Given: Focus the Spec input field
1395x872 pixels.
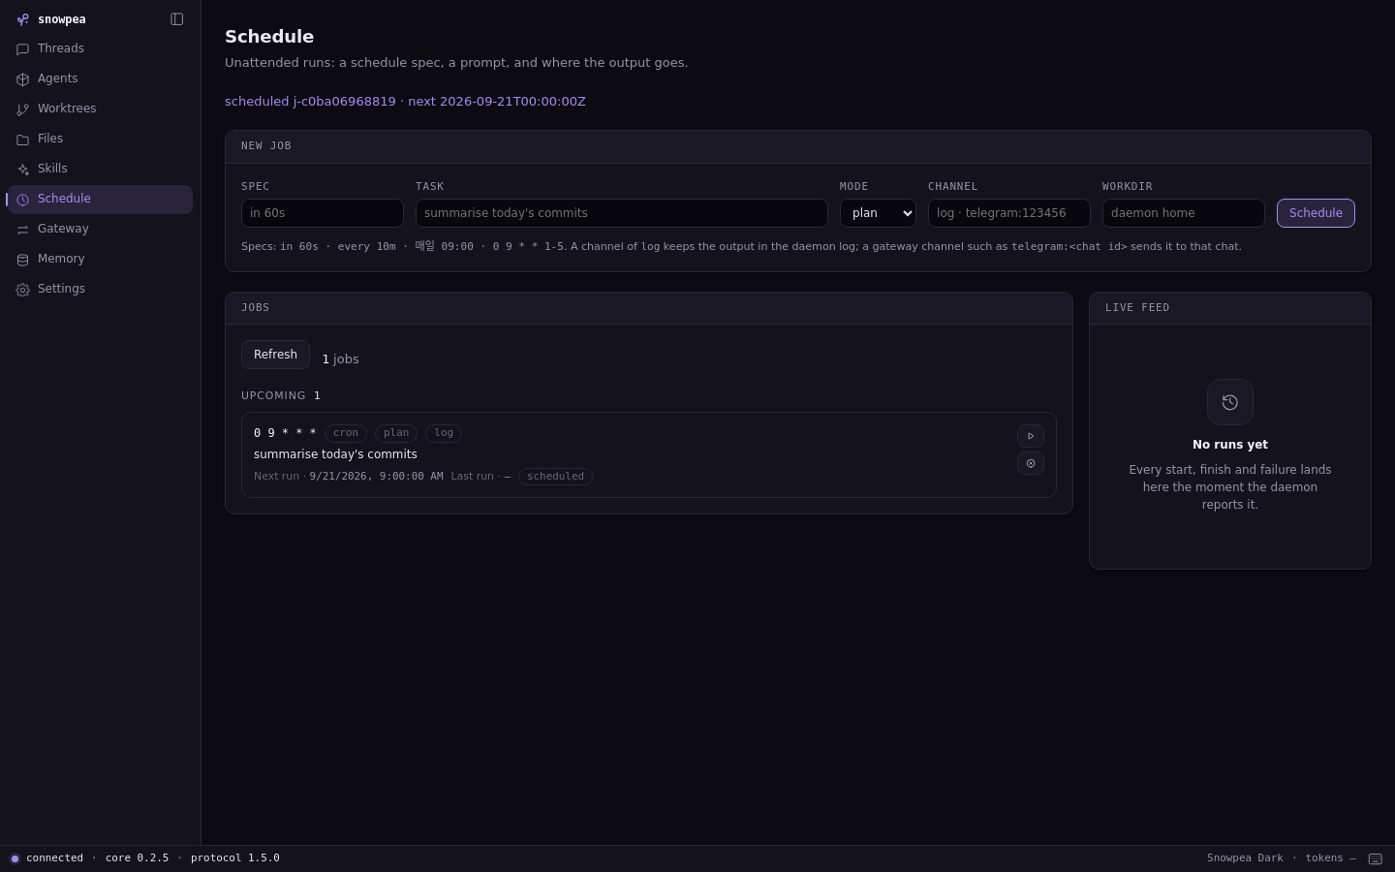Looking at the screenshot, I should click(x=323, y=213).
